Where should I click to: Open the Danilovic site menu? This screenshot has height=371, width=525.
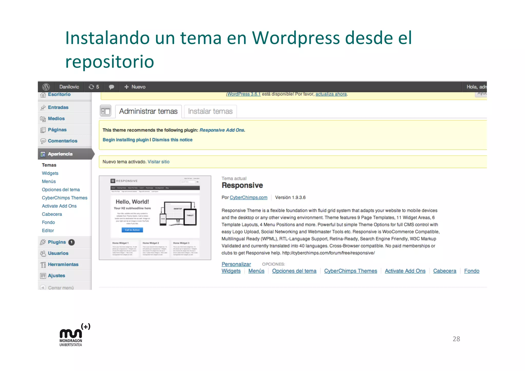point(69,87)
